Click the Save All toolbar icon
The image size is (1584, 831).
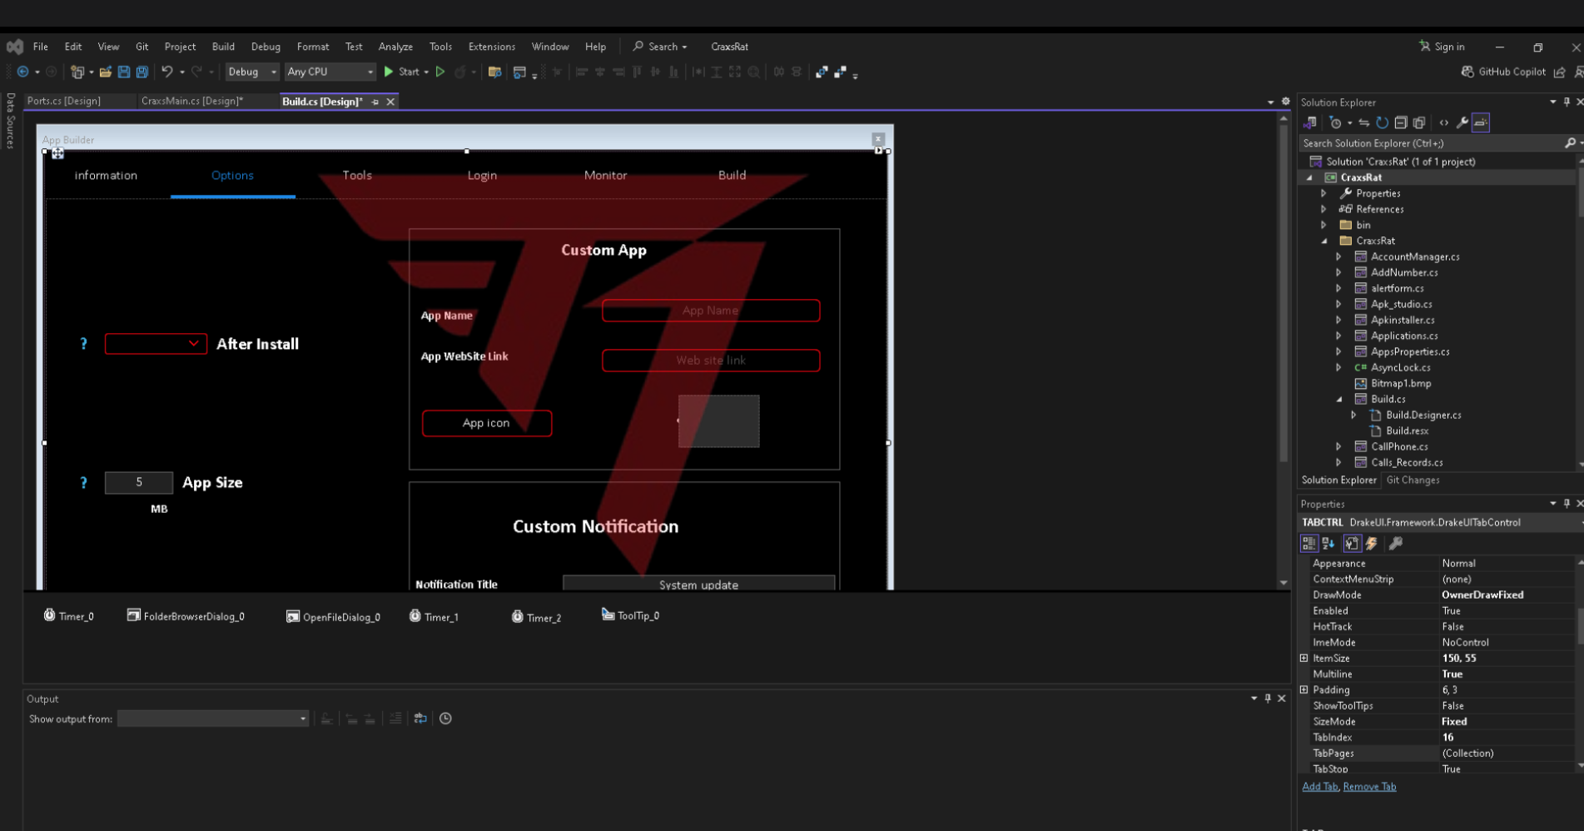coord(142,72)
